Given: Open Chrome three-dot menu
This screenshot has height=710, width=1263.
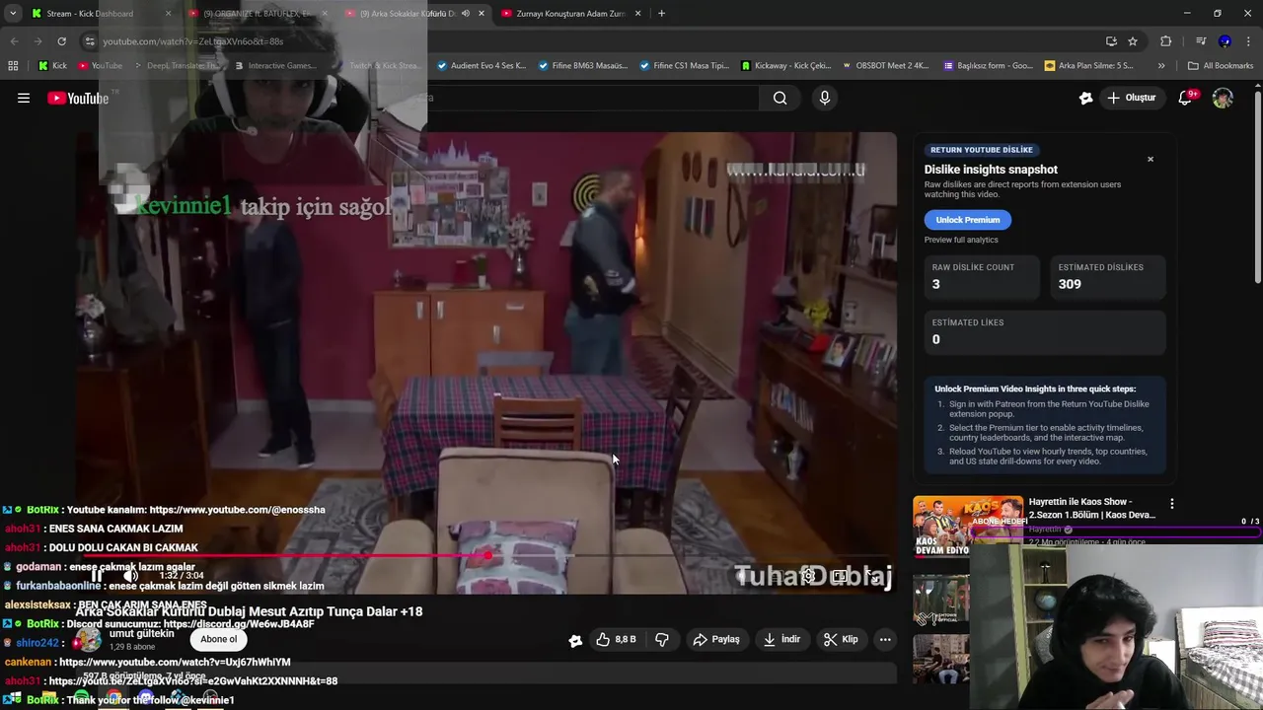Looking at the screenshot, I should coord(1249,41).
